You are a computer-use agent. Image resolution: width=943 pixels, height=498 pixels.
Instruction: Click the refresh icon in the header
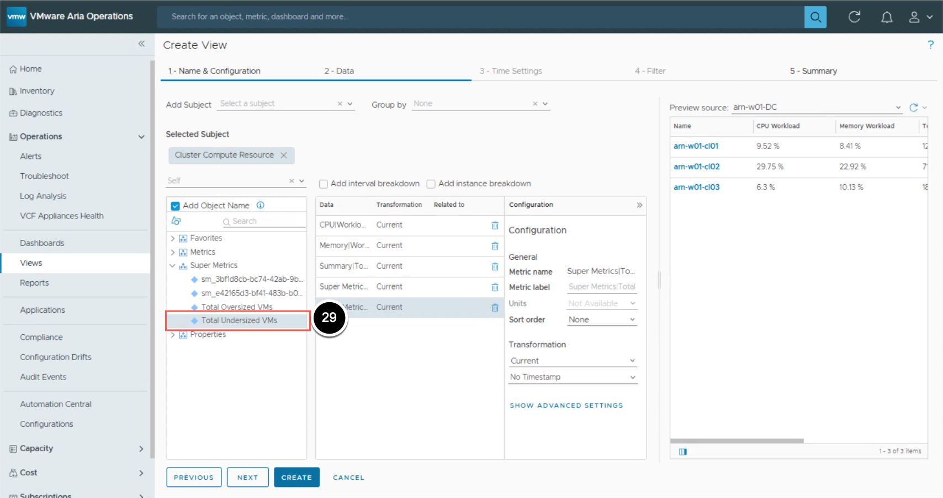tap(854, 17)
